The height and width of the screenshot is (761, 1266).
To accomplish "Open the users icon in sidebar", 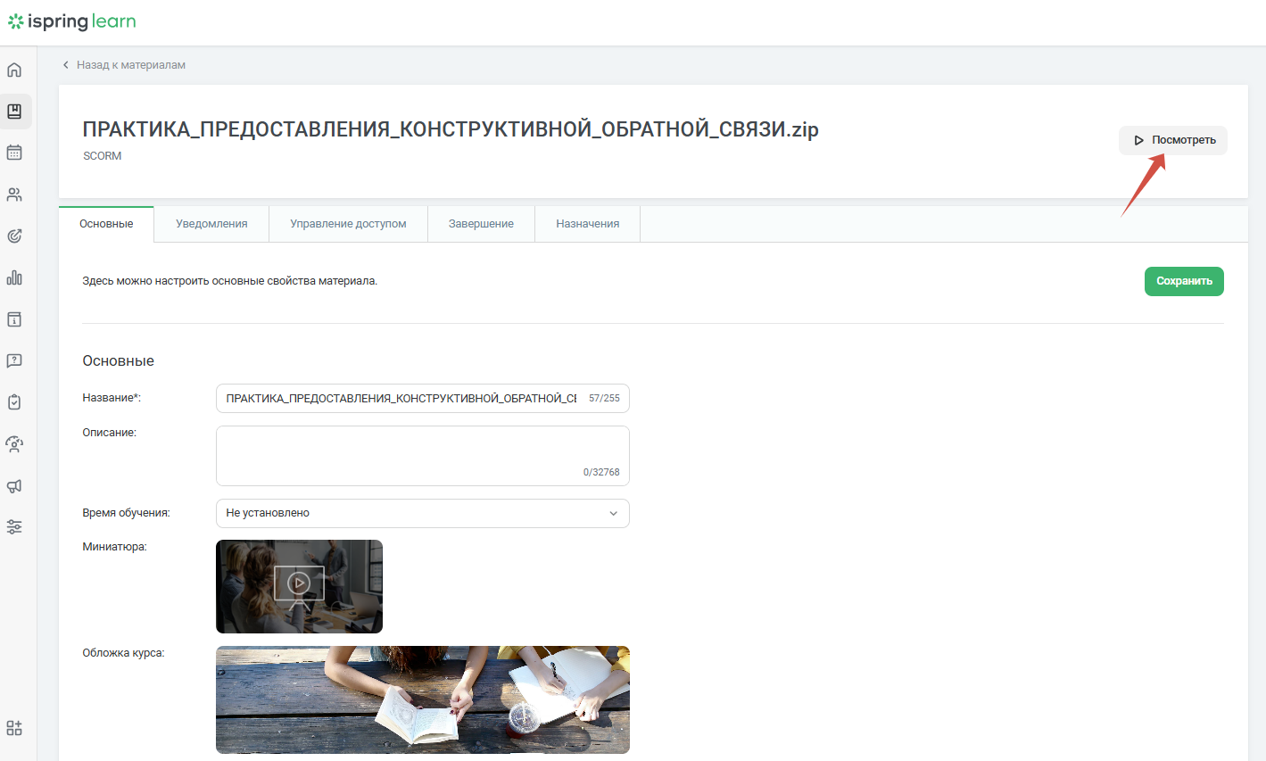I will pyautogui.click(x=14, y=194).
